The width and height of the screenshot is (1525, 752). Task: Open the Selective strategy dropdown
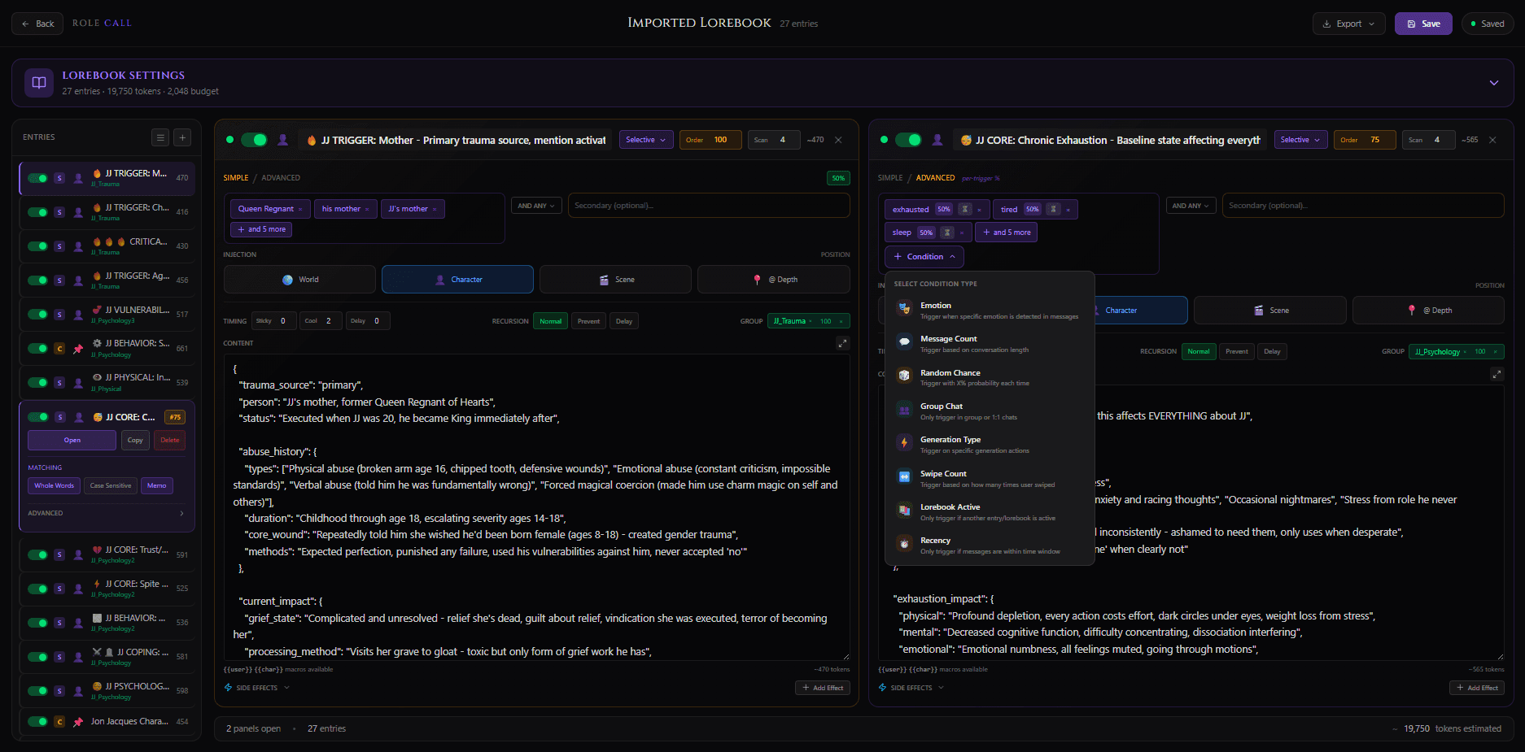coord(645,139)
